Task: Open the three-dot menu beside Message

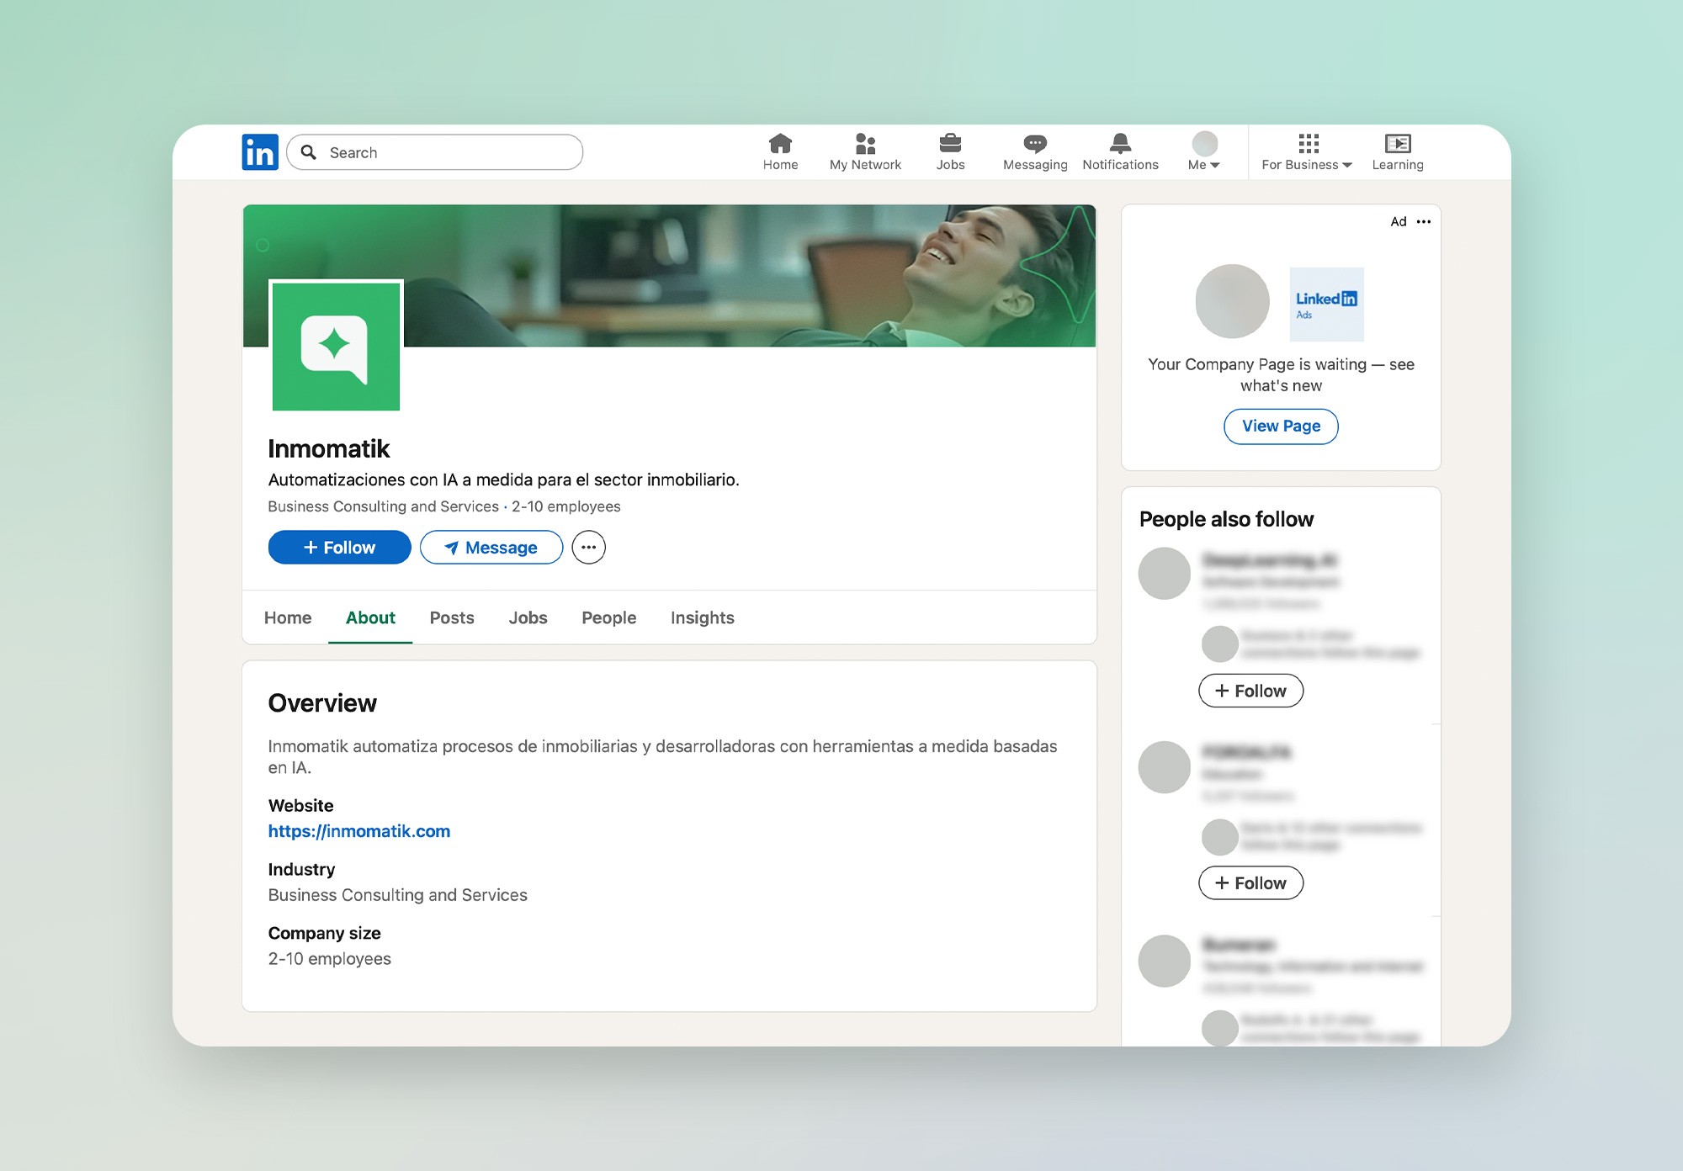Action: (588, 548)
